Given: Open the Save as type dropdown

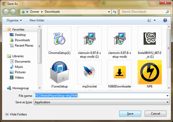Looking at the screenshot, I should [x=102, y=102].
